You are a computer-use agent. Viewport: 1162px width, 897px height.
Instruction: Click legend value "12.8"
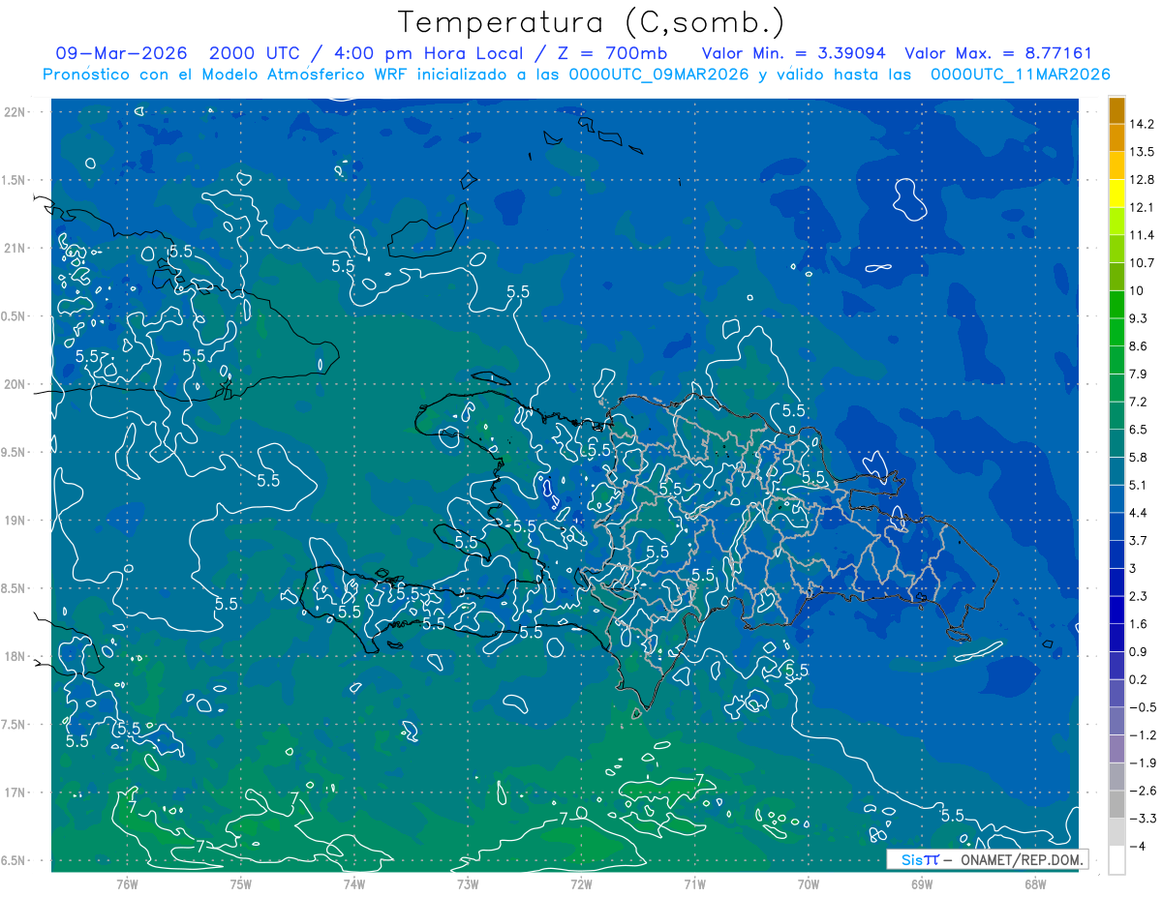[x=1142, y=180]
